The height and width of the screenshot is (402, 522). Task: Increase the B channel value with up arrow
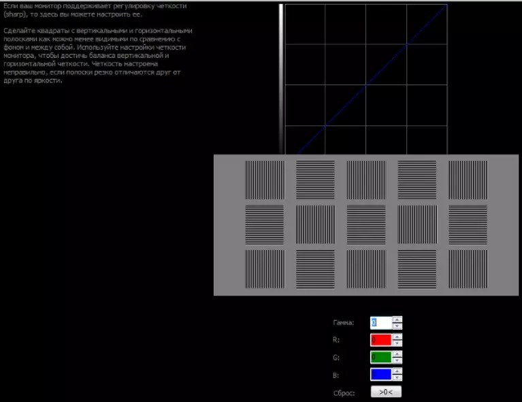click(x=397, y=371)
